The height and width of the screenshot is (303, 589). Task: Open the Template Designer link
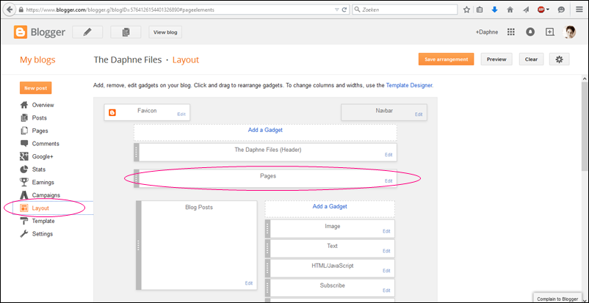[x=409, y=85]
